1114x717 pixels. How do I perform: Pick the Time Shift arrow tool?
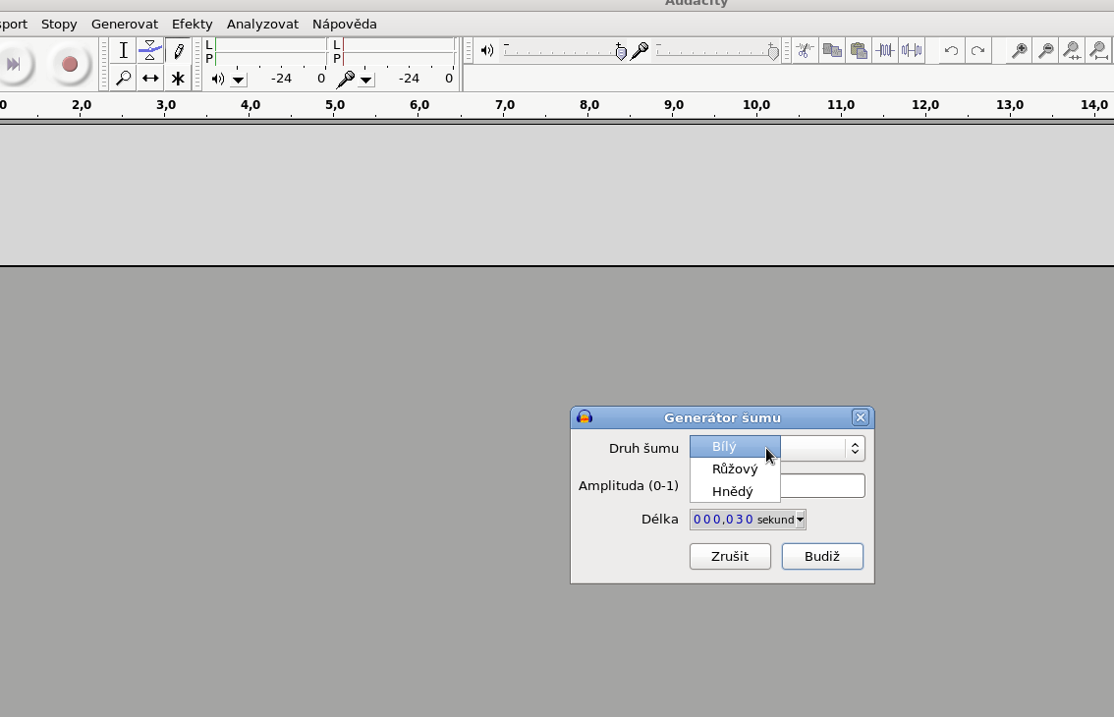[x=150, y=79]
